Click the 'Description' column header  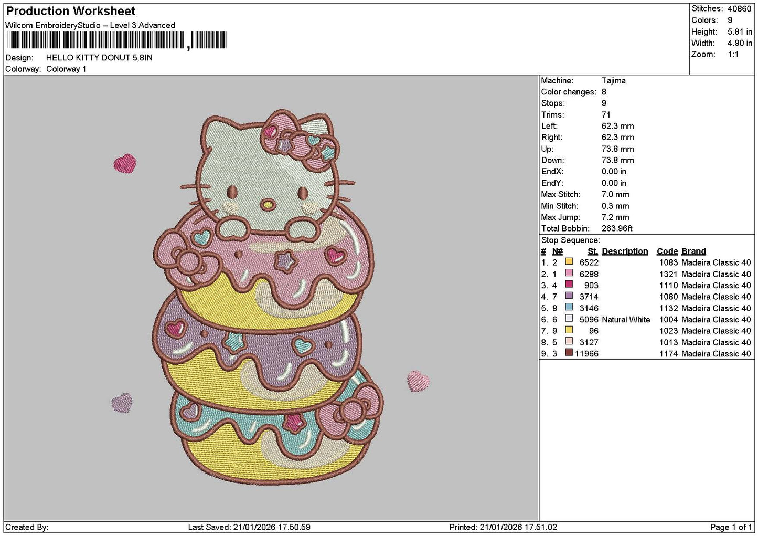tap(625, 251)
